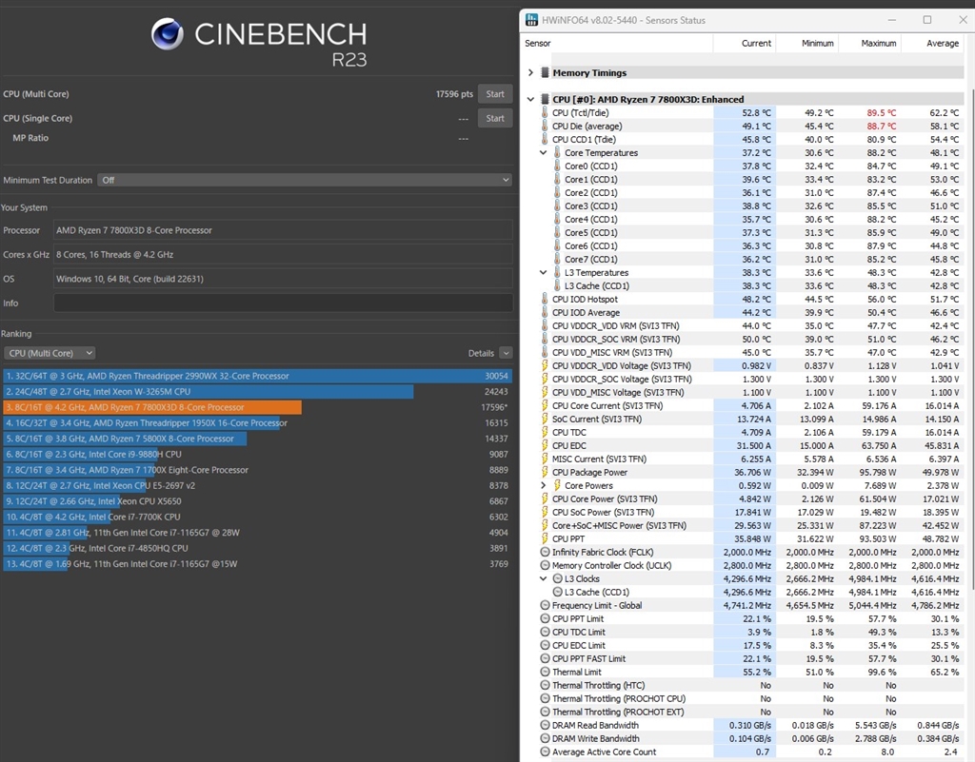The width and height of the screenshot is (975, 762).
Task: Click the status icon beside Thermal Throttling (HTC)
Action: pos(545,685)
